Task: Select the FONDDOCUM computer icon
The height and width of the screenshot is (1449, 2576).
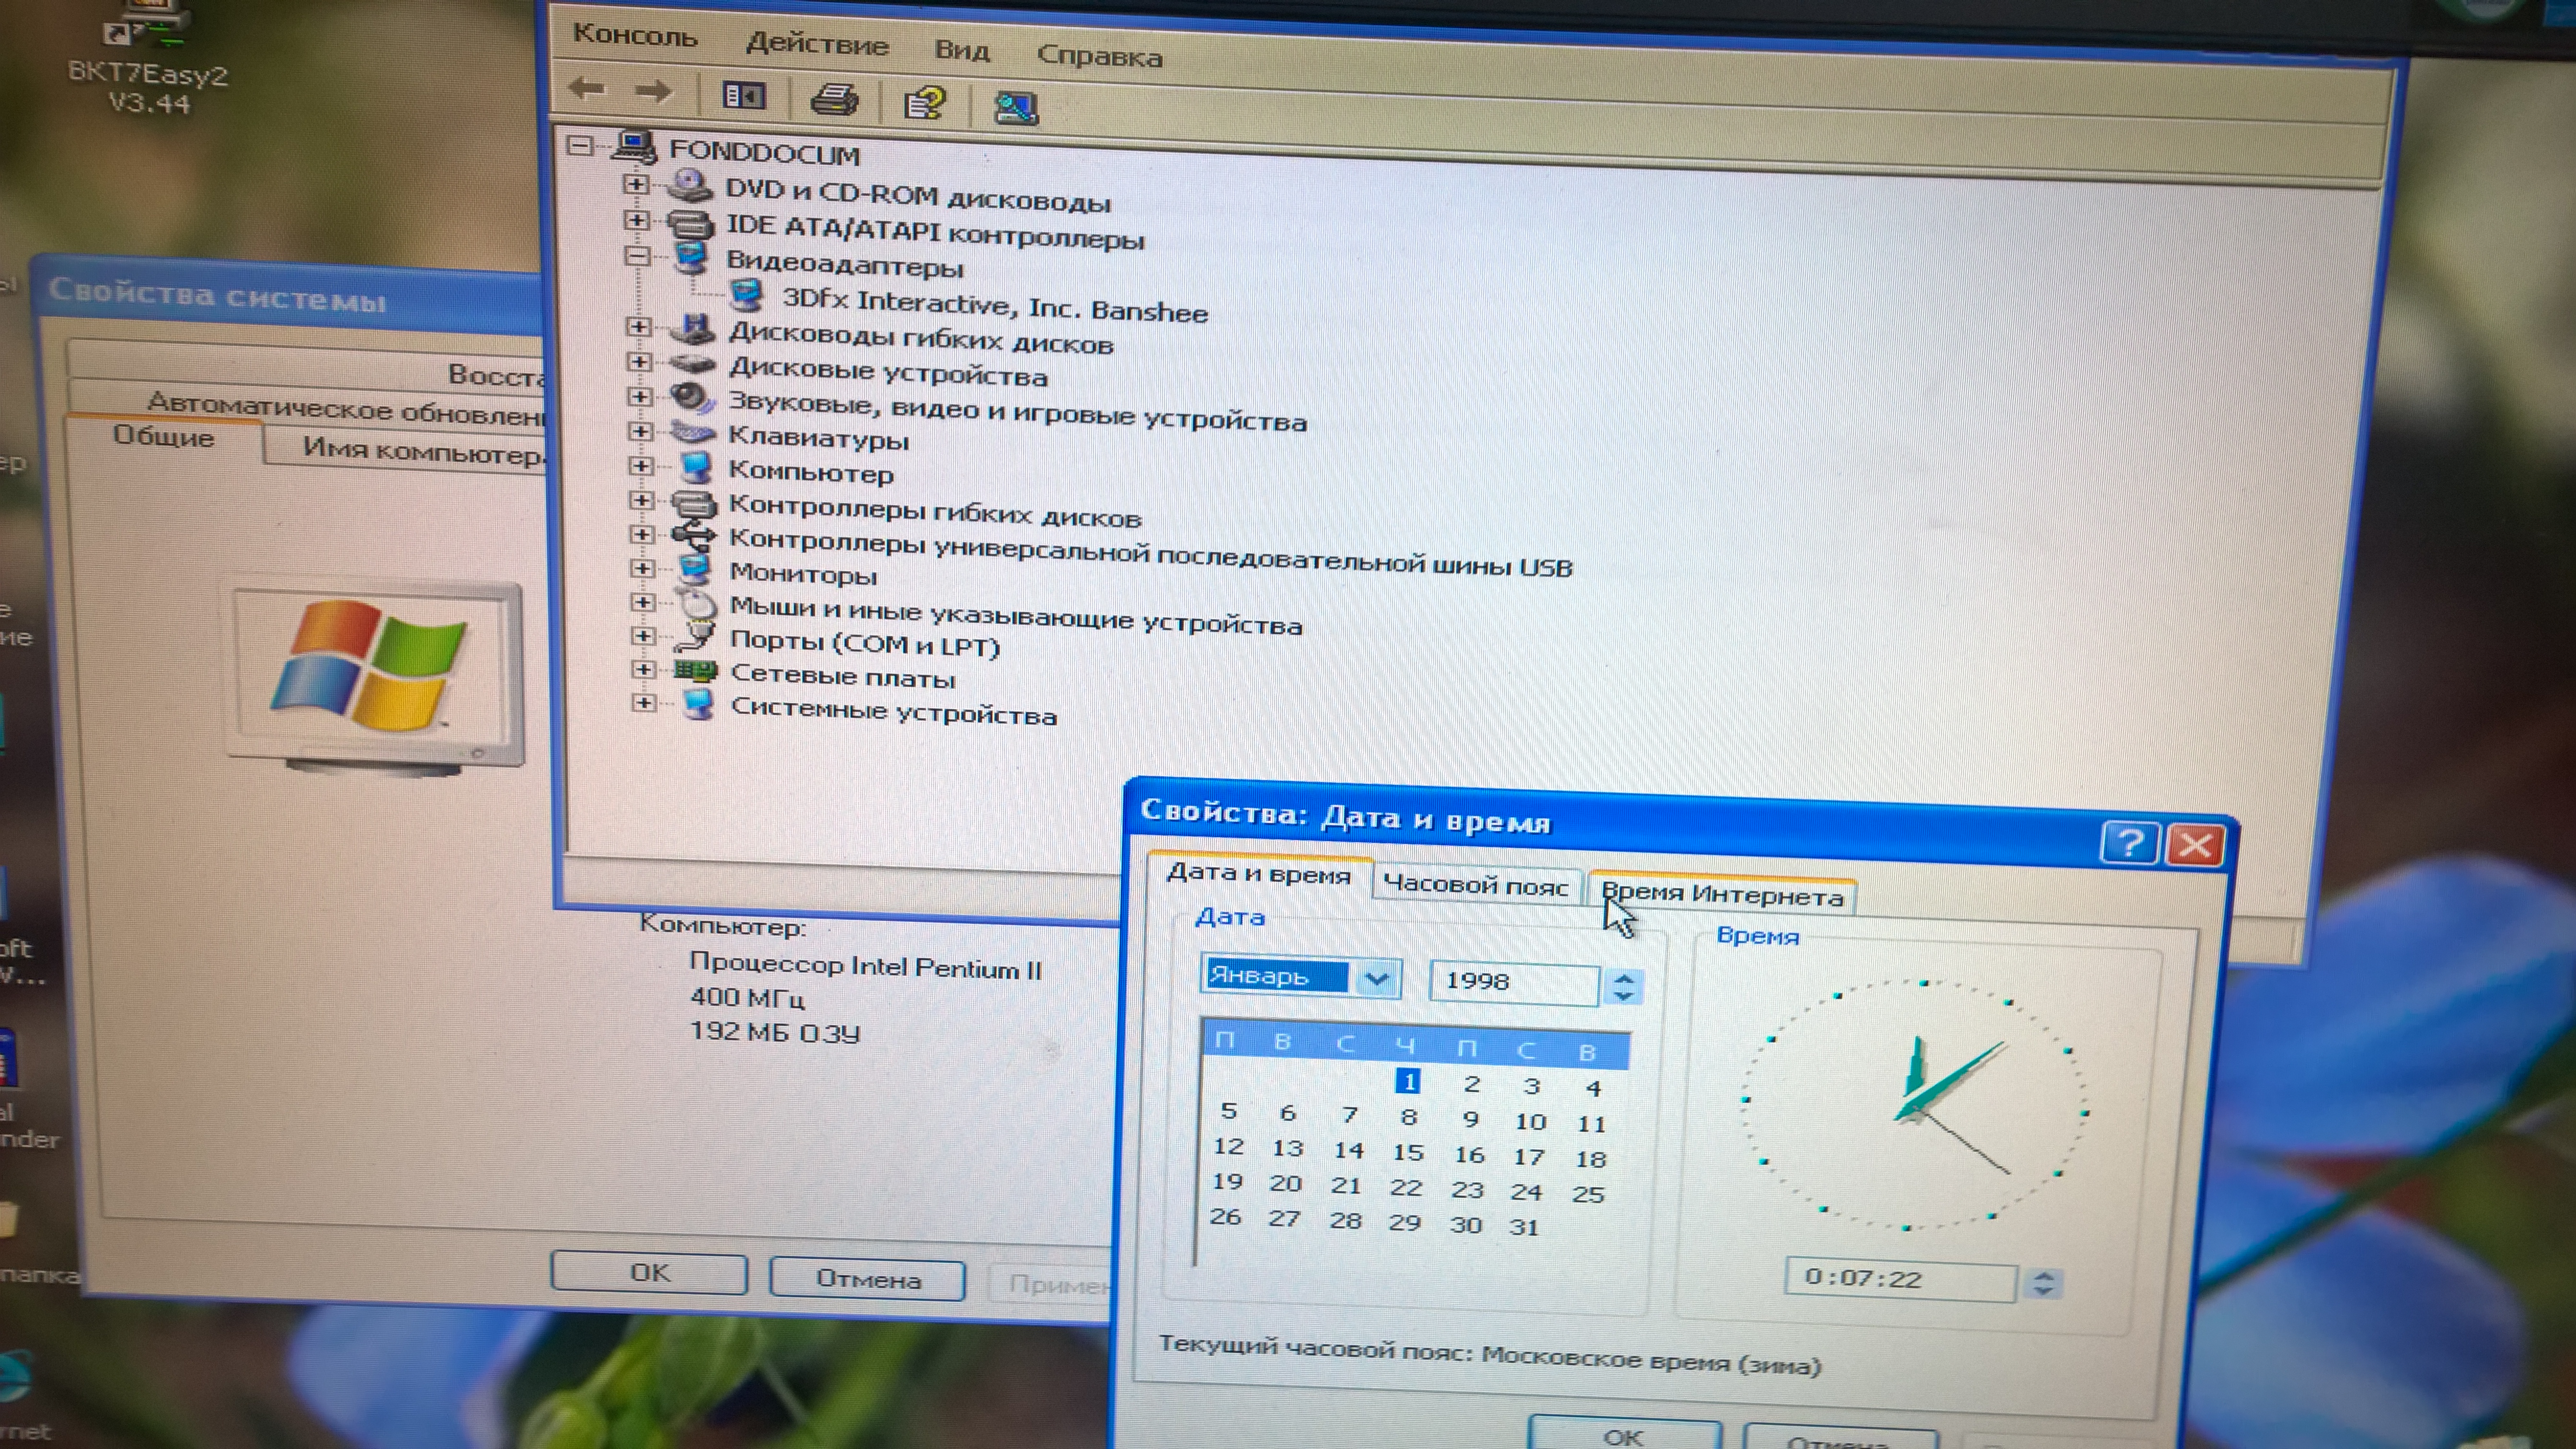Action: 634,147
